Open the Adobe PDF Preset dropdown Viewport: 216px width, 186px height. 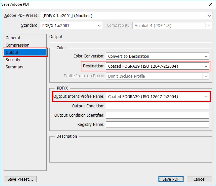tap(126, 16)
